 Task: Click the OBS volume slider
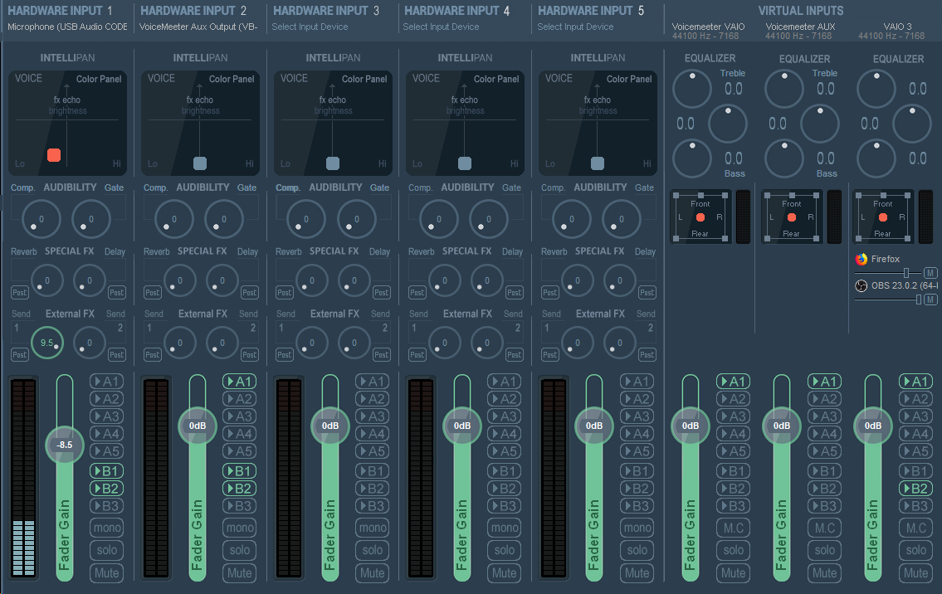889,299
